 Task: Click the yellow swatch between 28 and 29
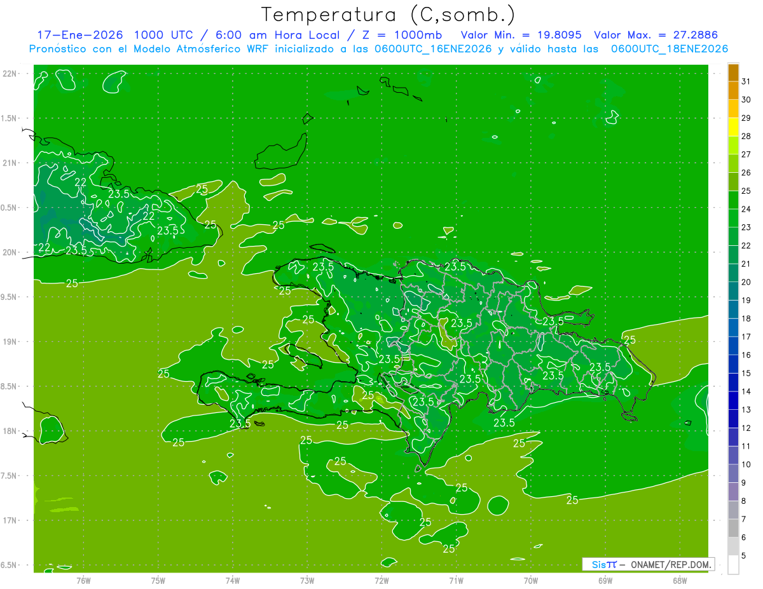[x=733, y=128]
